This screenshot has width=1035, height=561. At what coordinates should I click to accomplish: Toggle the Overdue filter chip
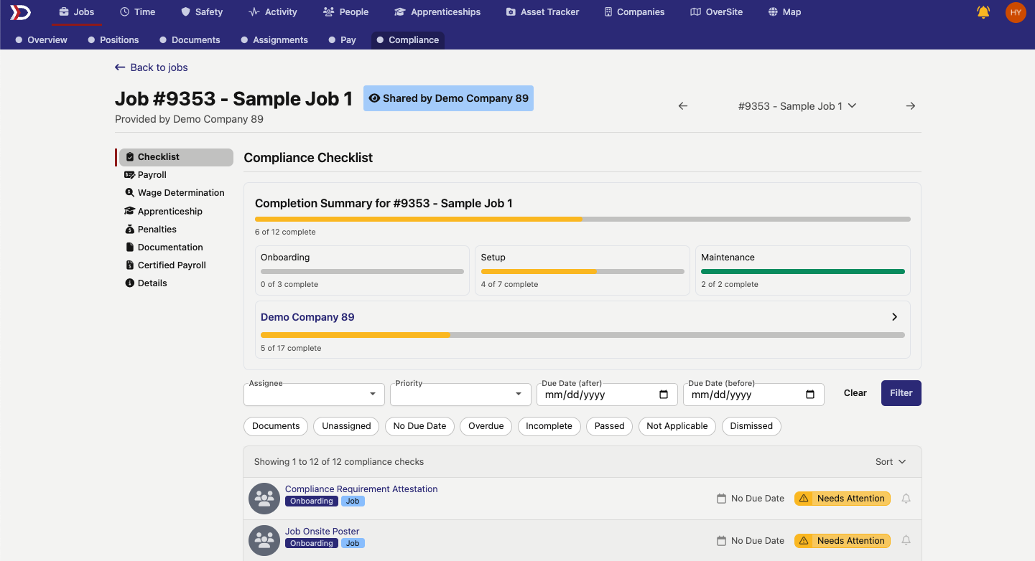[x=486, y=426]
